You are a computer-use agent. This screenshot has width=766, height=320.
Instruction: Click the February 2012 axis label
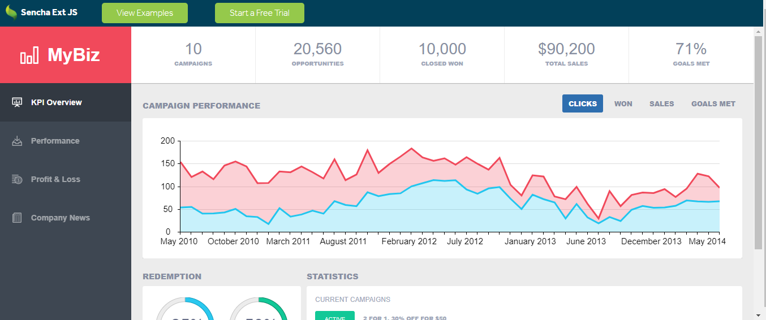(x=409, y=241)
